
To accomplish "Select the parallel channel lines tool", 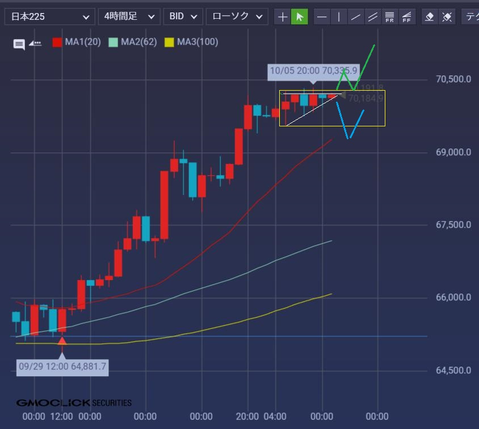I will tap(373, 16).
